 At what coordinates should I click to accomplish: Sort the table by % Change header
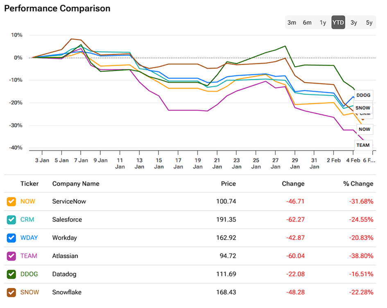click(358, 184)
